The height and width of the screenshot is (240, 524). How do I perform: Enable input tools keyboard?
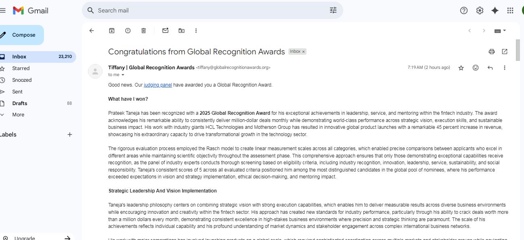pyautogui.click(x=497, y=30)
